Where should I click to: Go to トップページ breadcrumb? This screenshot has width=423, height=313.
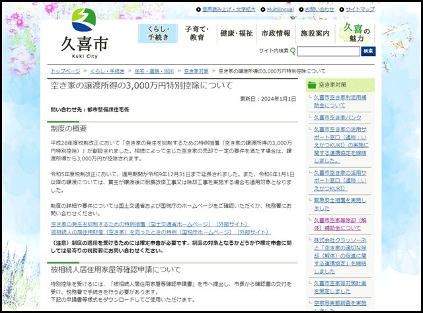click(65, 71)
